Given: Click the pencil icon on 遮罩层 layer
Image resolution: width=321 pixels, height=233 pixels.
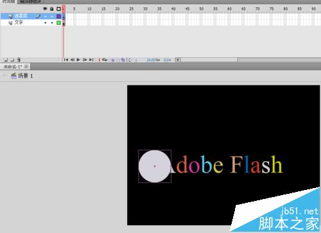Looking at the screenshot, I should pyautogui.click(x=38, y=16).
